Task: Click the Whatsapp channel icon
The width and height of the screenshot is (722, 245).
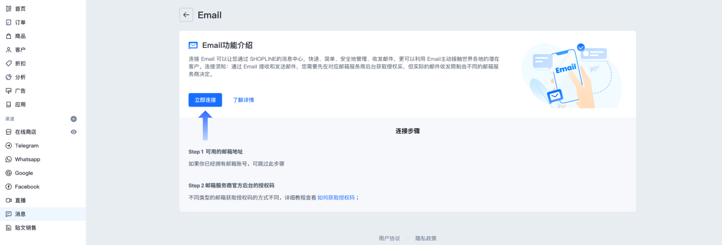Action: click(8, 159)
